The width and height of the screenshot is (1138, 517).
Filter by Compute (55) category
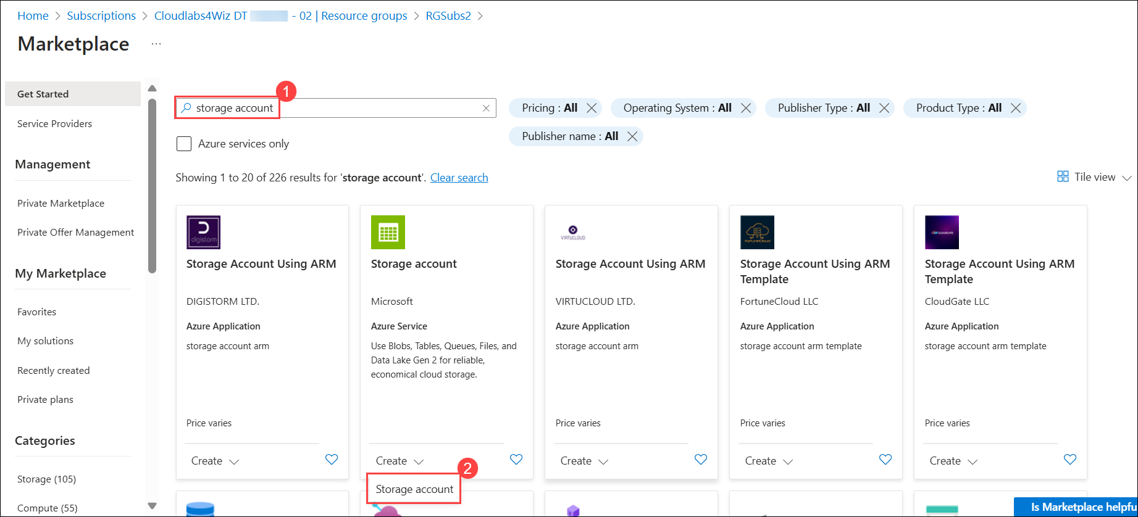click(47, 508)
